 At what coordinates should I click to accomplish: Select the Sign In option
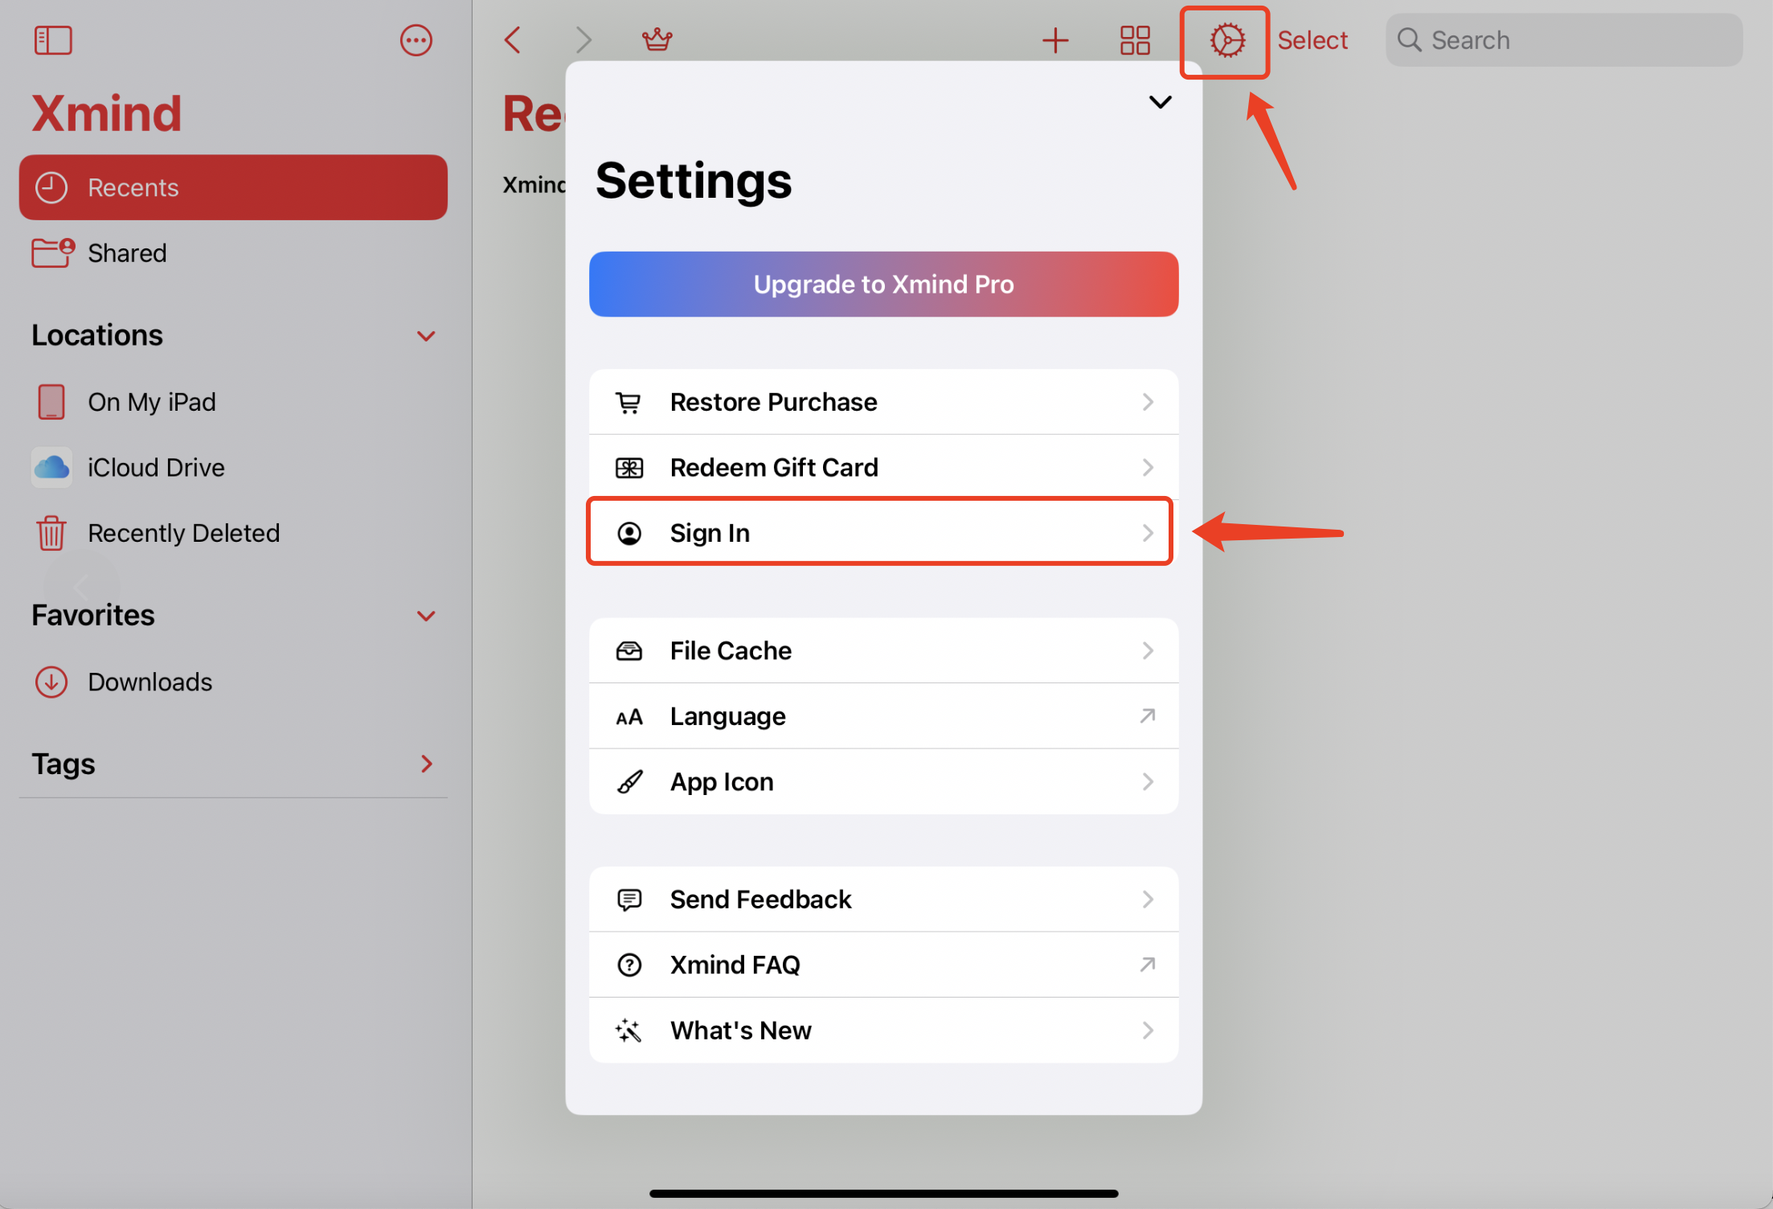coord(881,531)
